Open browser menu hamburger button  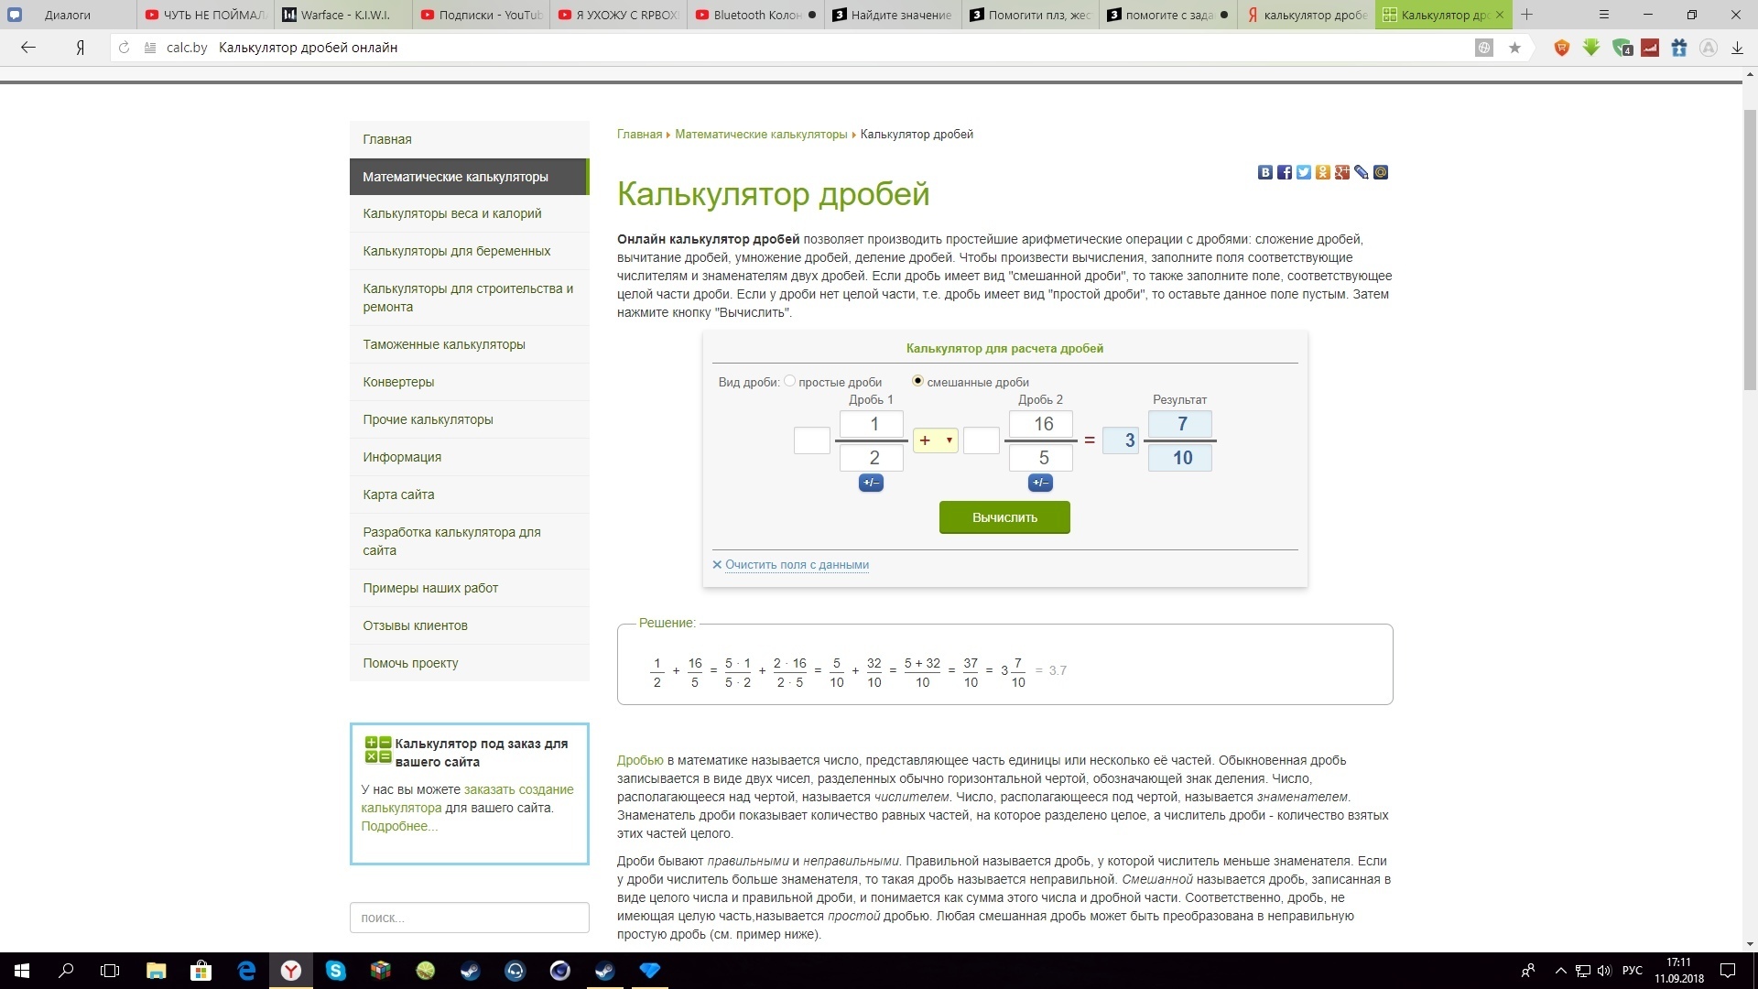point(1603,15)
